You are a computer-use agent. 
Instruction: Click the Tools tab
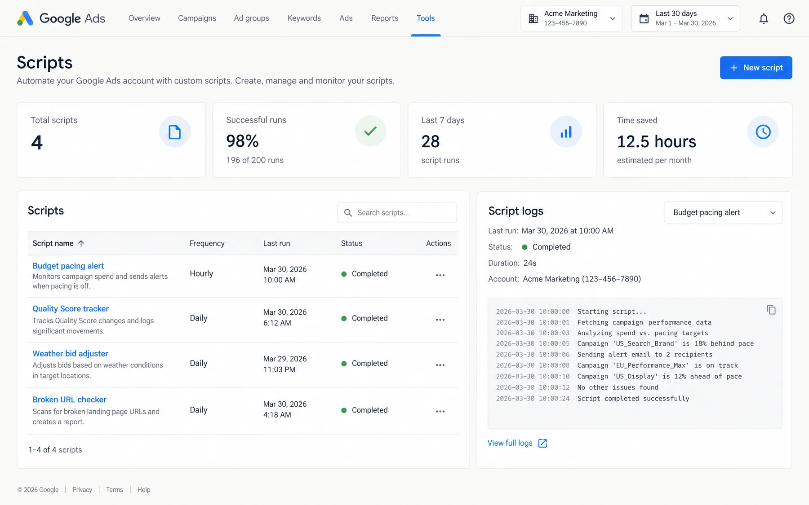point(426,18)
